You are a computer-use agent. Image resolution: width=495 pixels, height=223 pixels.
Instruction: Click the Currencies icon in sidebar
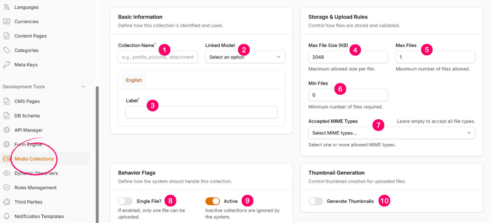click(x=7, y=22)
